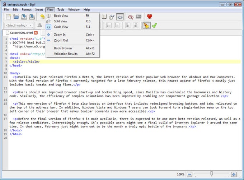
Task: Click the </head> tag on line 8
Action: [x=15, y=66]
